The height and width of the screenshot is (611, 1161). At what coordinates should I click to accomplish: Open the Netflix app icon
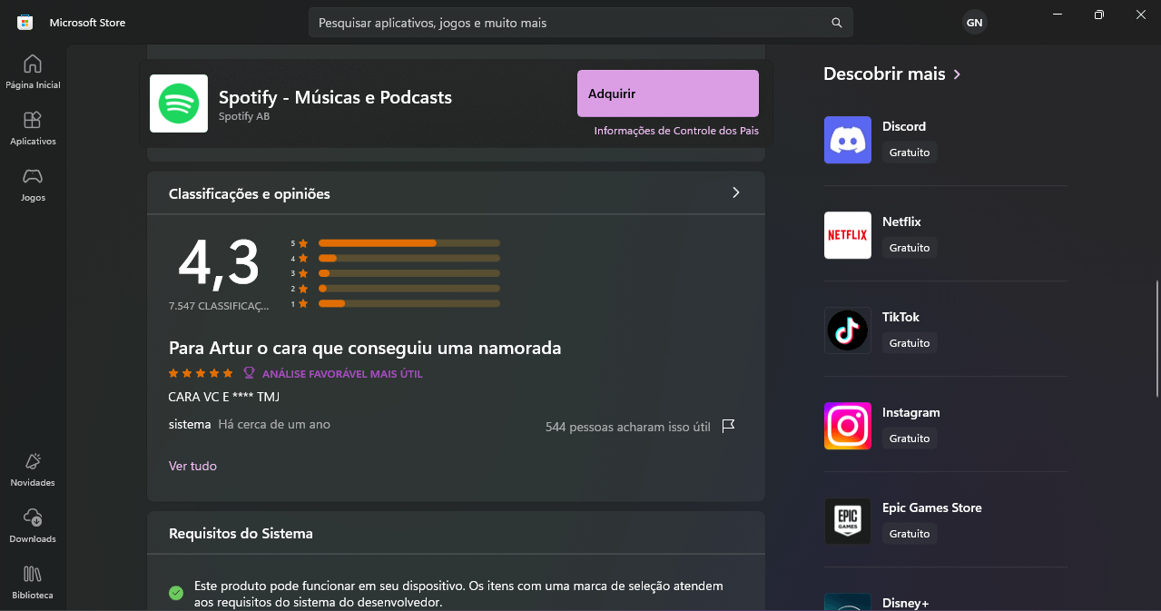pos(847,235)
